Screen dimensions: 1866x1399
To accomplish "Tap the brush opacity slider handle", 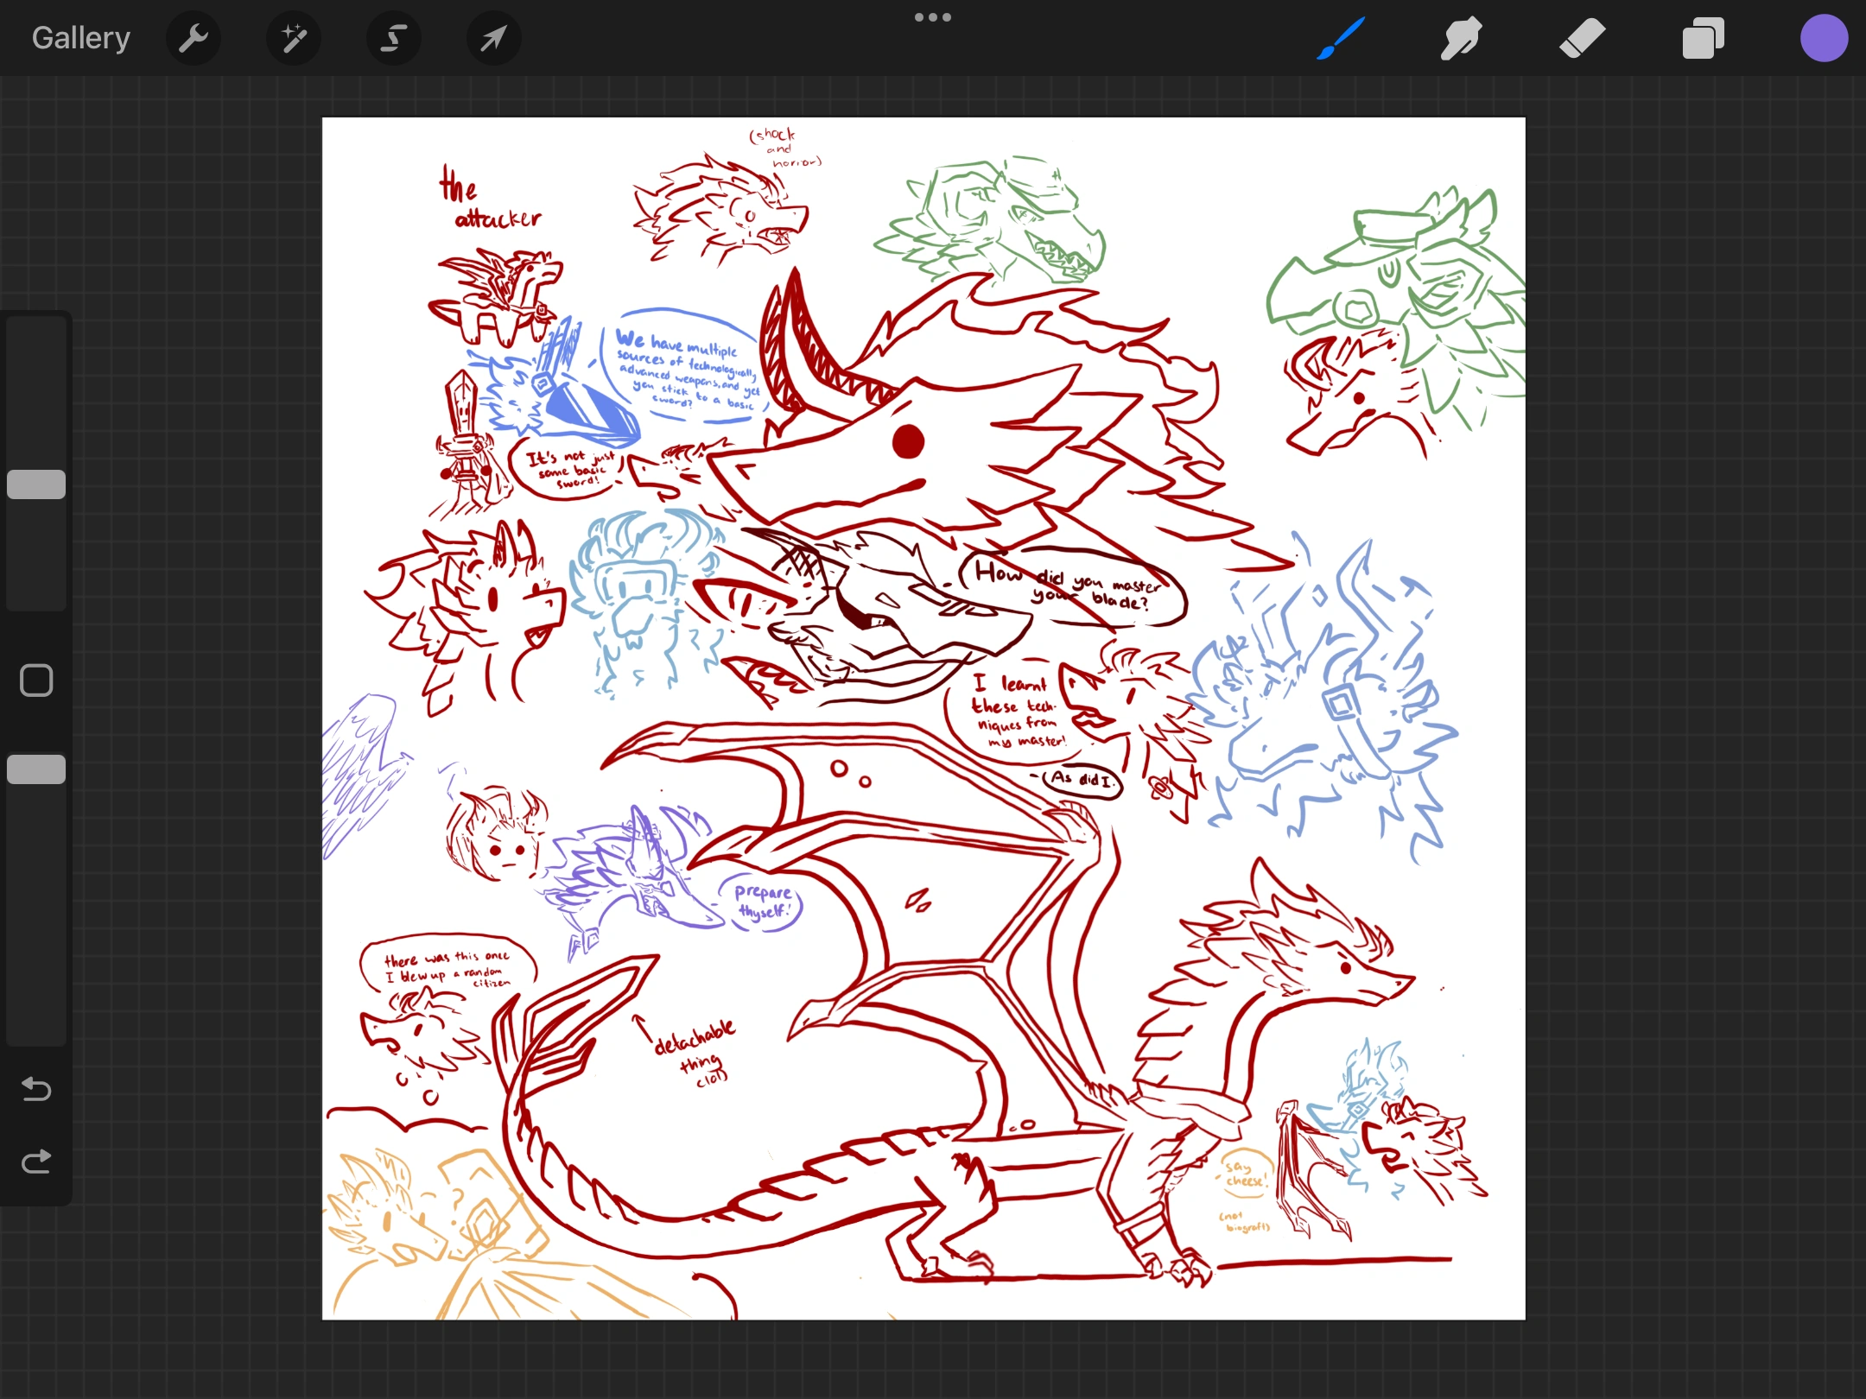I will [x=36, y=769].
